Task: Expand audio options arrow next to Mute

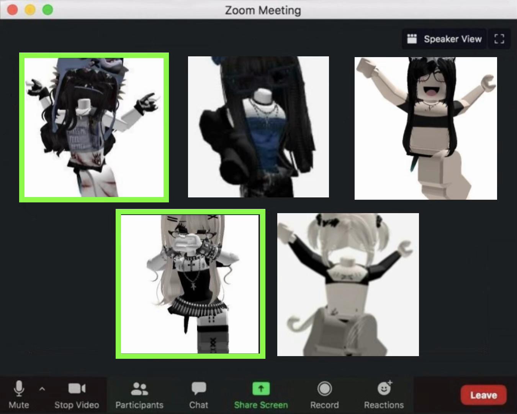Action: 42,389
